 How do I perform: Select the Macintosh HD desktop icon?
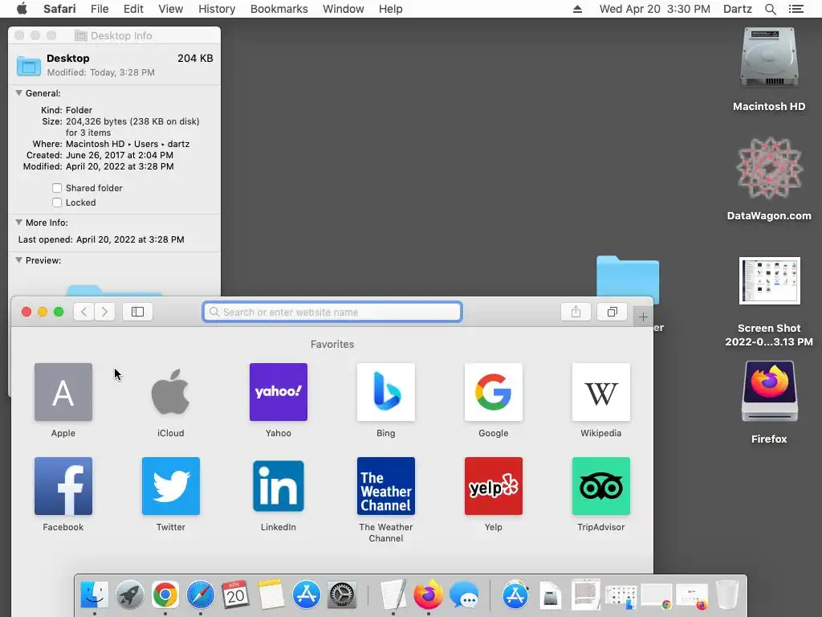769,58
